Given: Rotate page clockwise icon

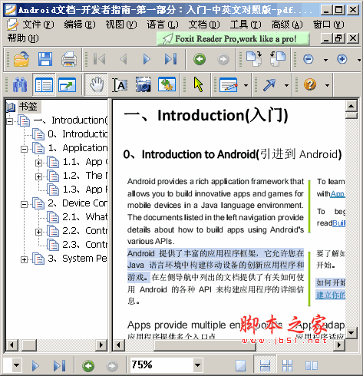Looking at the screenshot, I should [x=254, y=59].
